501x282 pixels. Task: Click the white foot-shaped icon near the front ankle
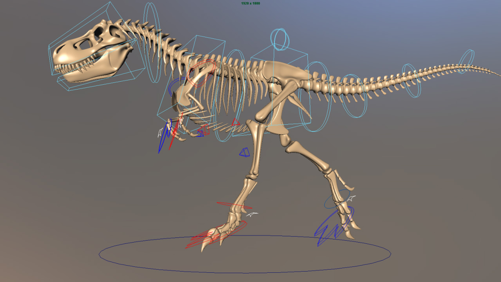point(252,214)
